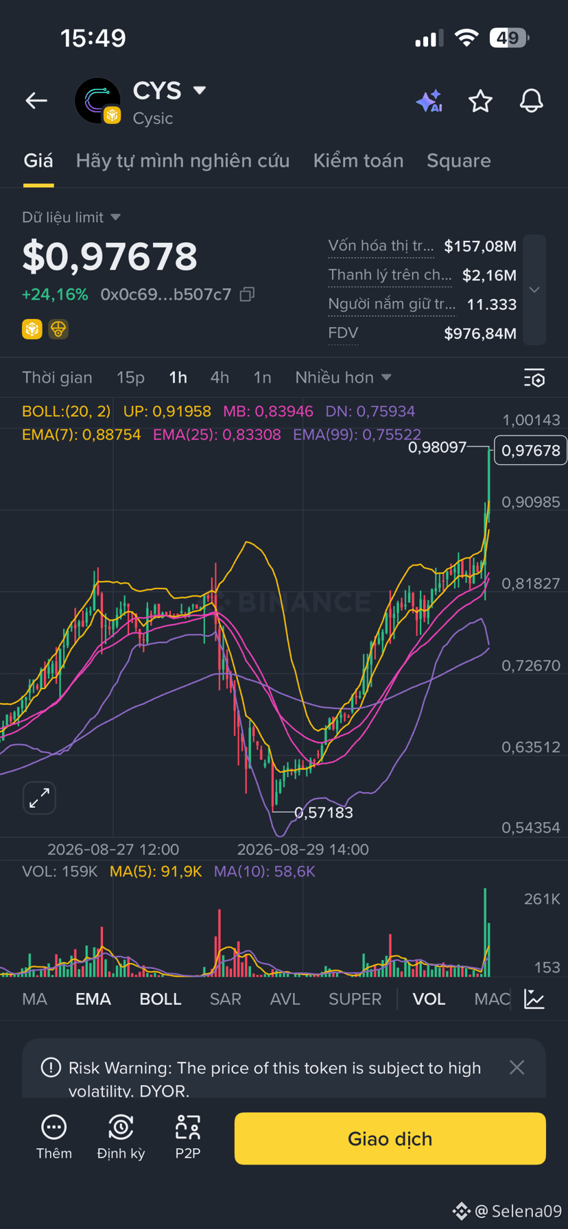Tap Người nắm giữ tr... holders label
The height and width of the screenshot is (1229, 568).
point(391,304)
